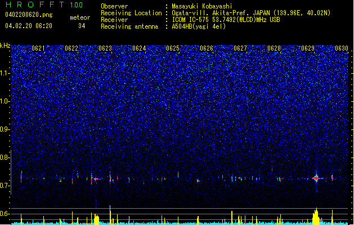Click the date stamp 04.02.20 06:20
The image size is (354, 225).
[29, 26]
